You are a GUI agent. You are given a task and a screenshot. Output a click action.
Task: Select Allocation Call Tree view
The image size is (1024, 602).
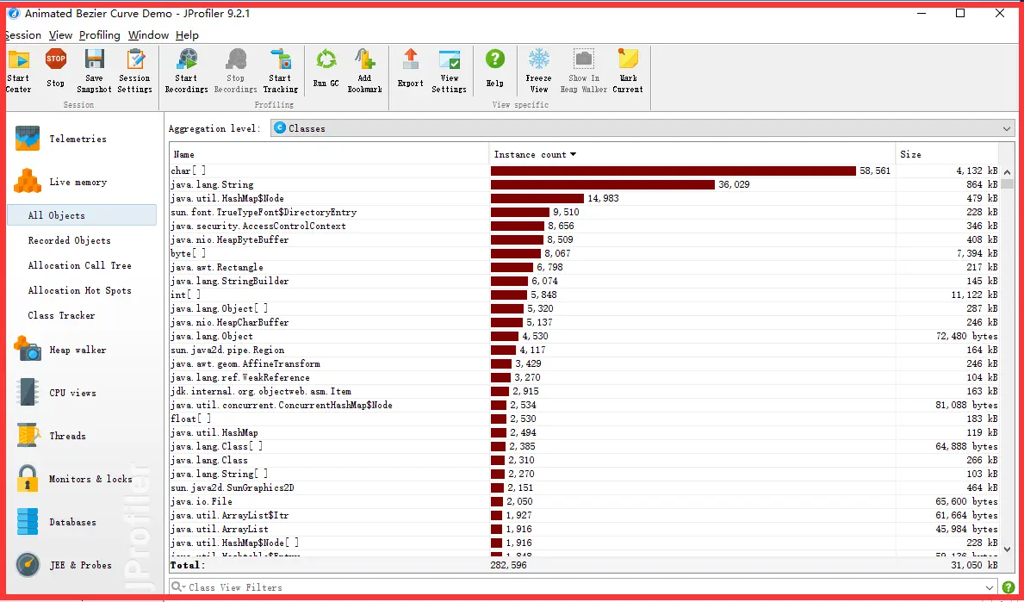tap(80, 265)
